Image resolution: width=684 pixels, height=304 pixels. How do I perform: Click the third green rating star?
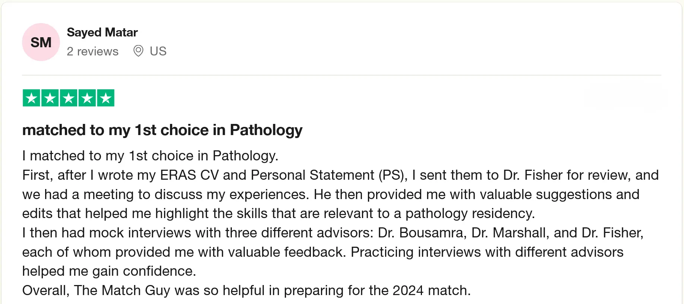69,98
